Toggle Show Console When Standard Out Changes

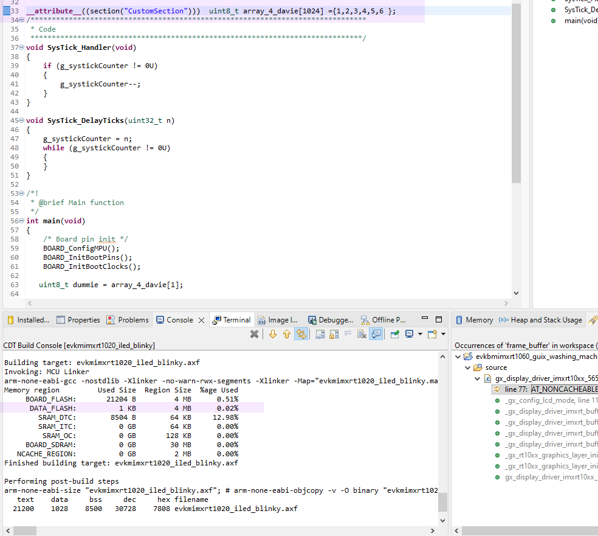tap(376, 333)
